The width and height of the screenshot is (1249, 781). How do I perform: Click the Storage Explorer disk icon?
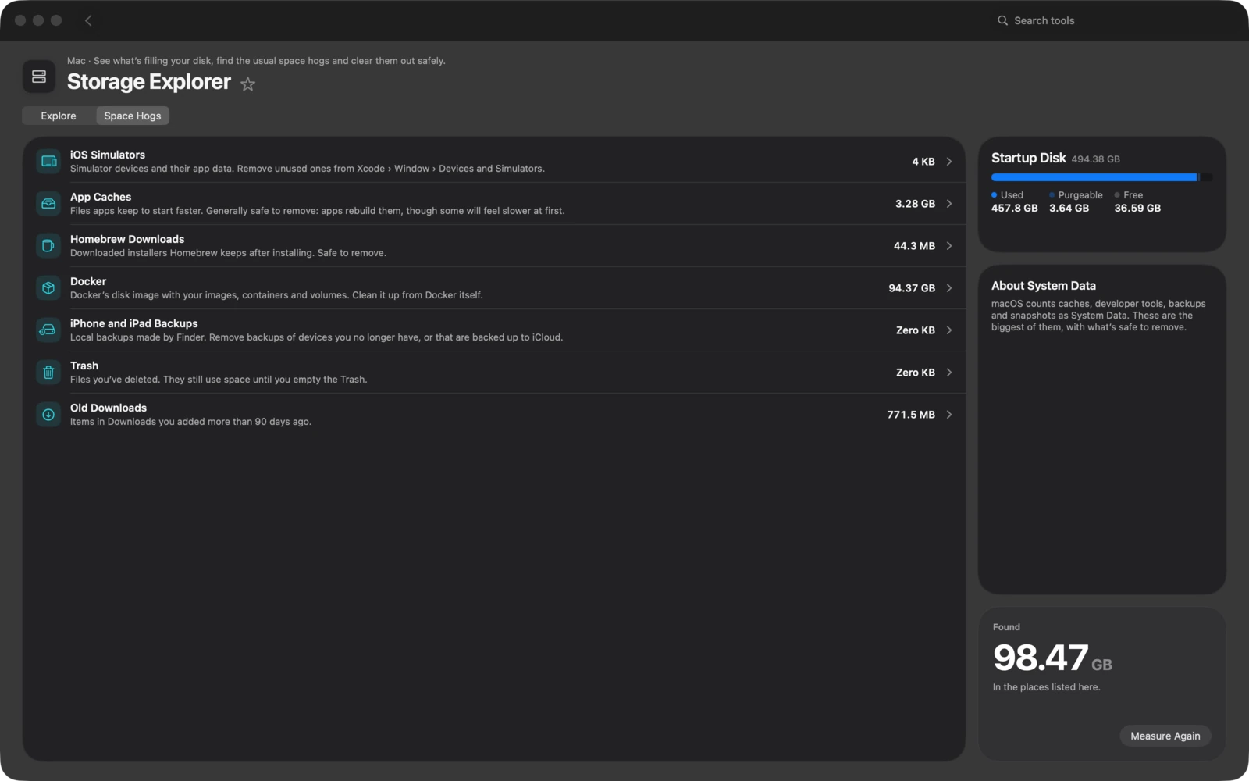pos(39,77)
